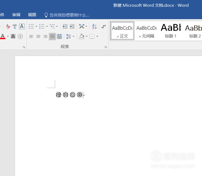Toggle Show/Hide paragraph marks
202x176 pixels.
(104, 26)
